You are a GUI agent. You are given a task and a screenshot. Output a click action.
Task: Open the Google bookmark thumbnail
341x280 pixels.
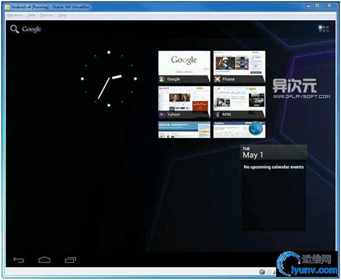(x=184, y=67)
